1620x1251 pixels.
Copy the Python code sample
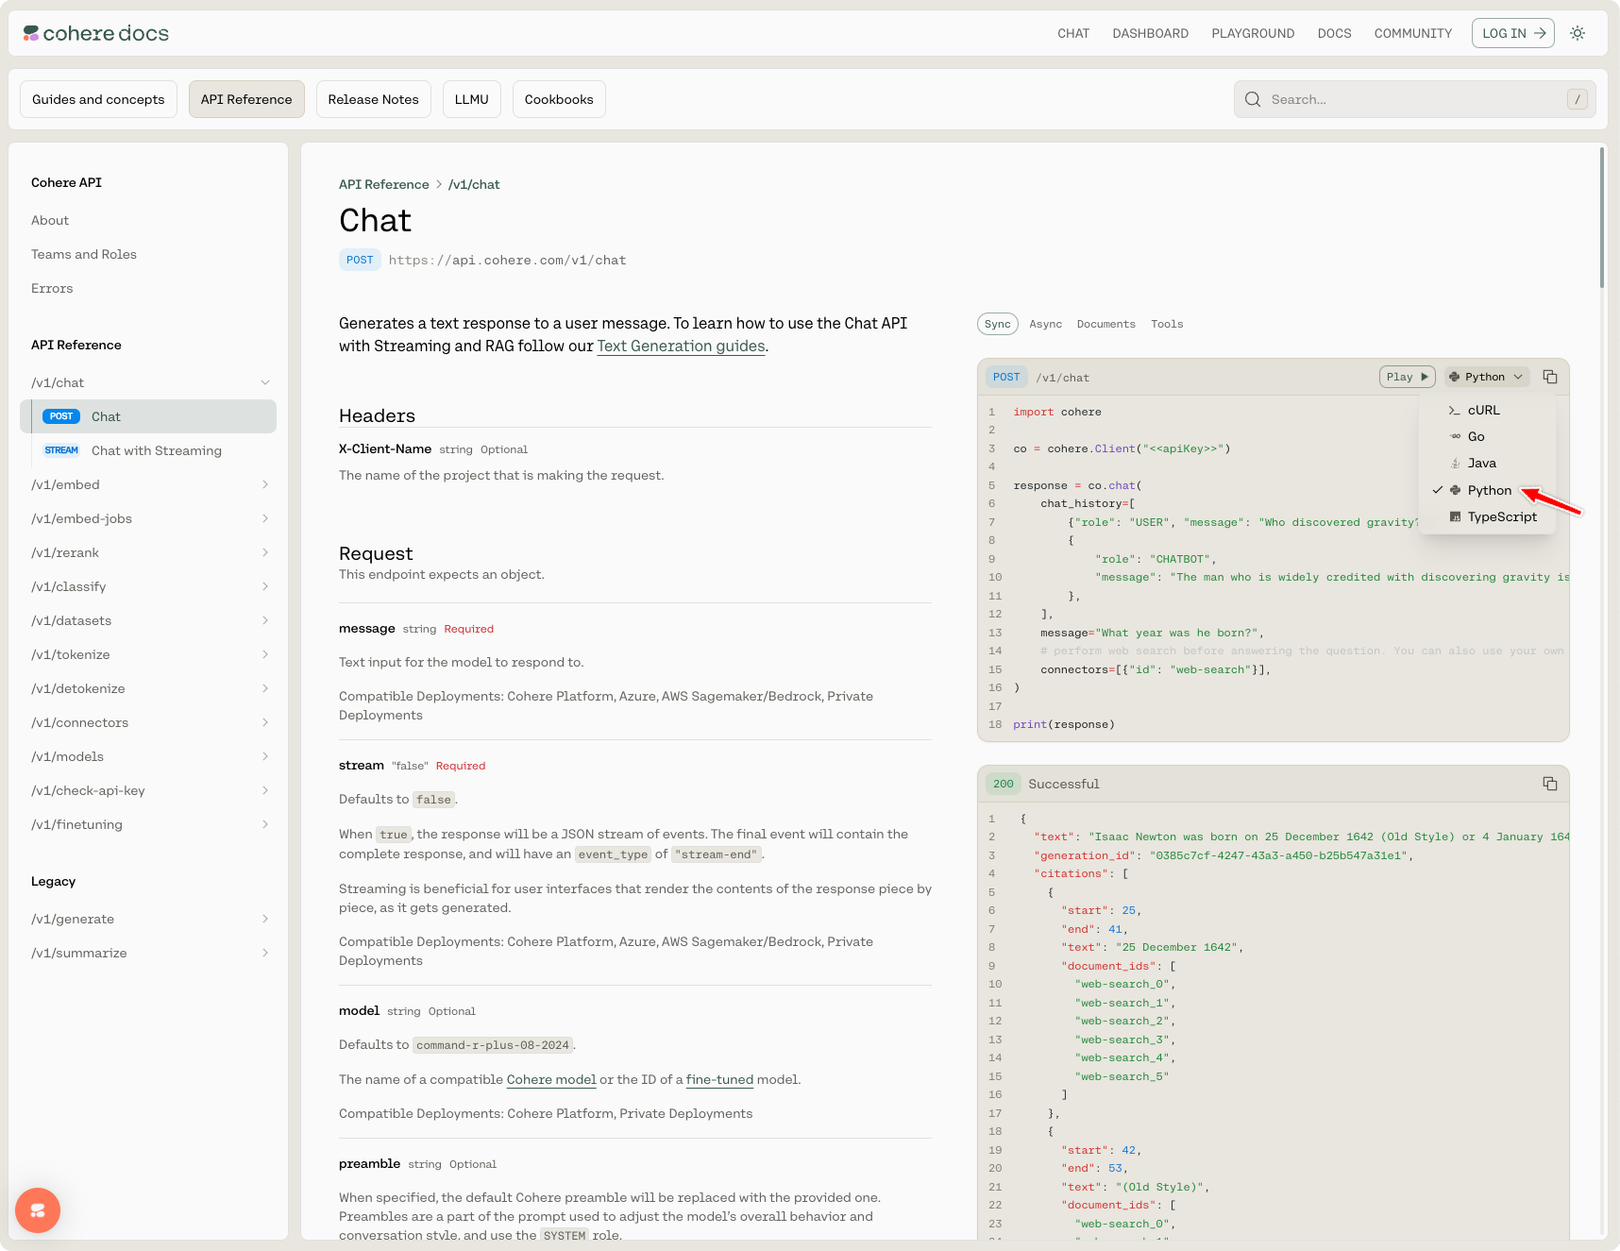click(1549, 377)
